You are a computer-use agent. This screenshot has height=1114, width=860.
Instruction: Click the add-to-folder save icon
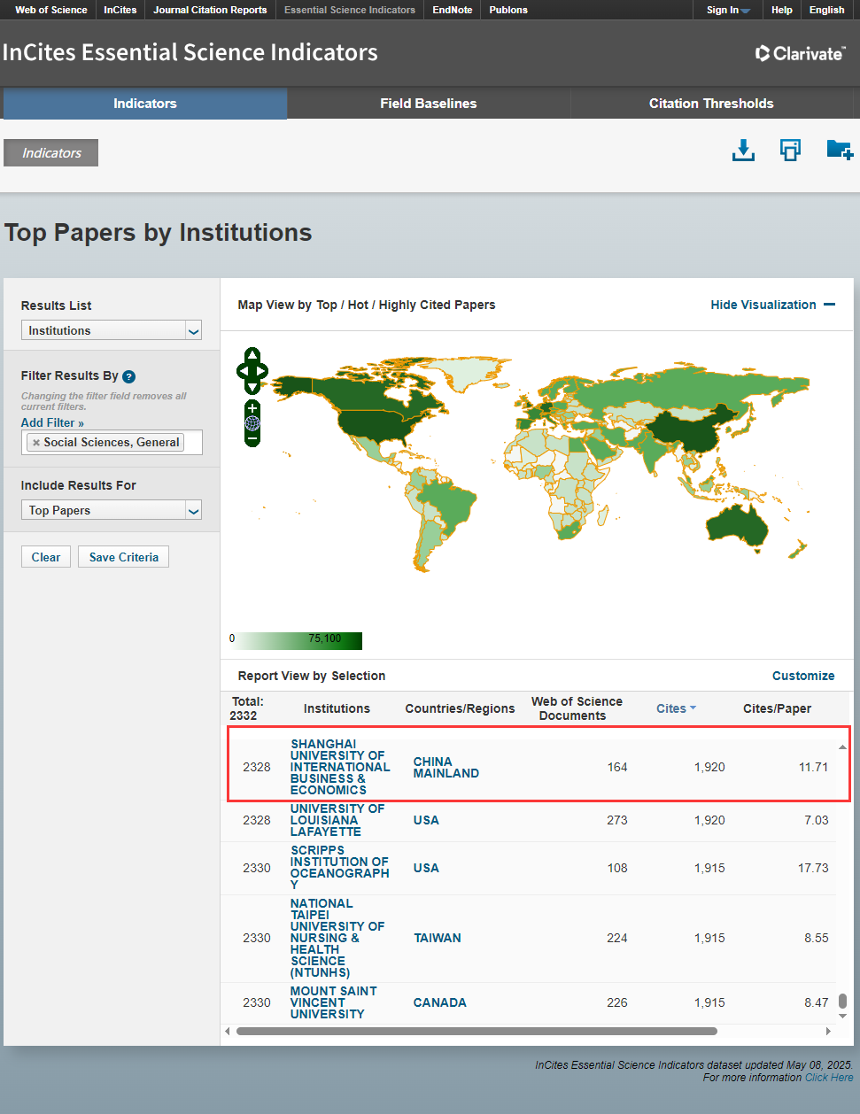pyautogui.click(x=839, y=150)
